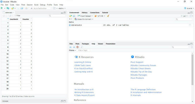Click the Environment search field
The width and height of the screenshot is (195, 104).
[x=184, y=19]
